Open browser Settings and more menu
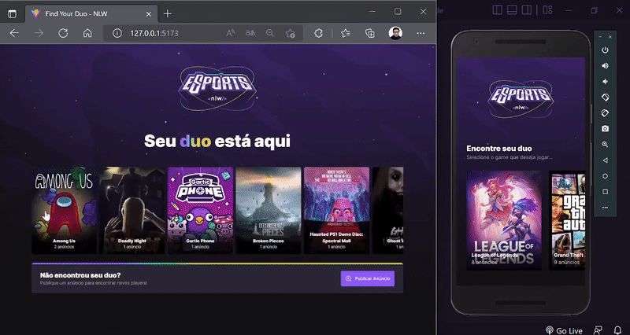Viewport: 630px width, 335px height. (421, 33)
